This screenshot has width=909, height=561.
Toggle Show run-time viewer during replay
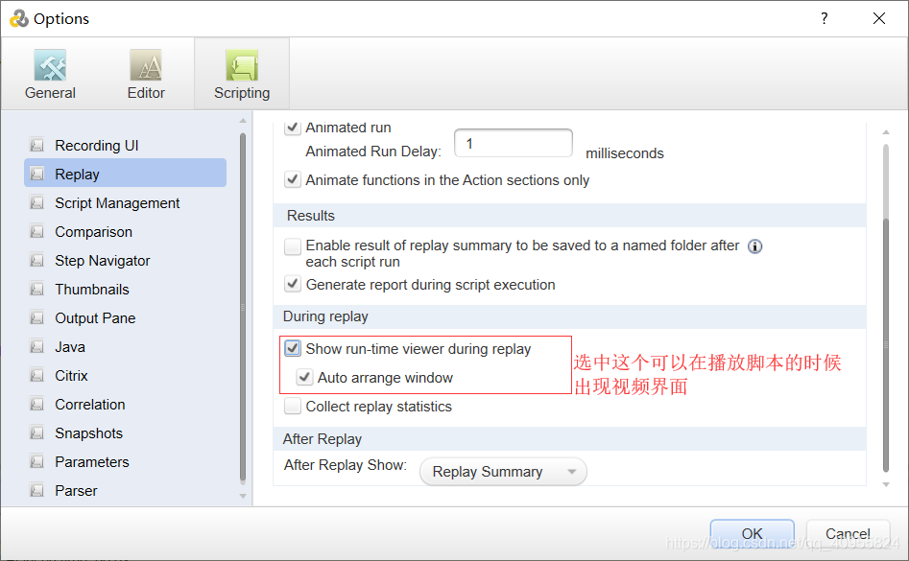(x=293, y=348)
